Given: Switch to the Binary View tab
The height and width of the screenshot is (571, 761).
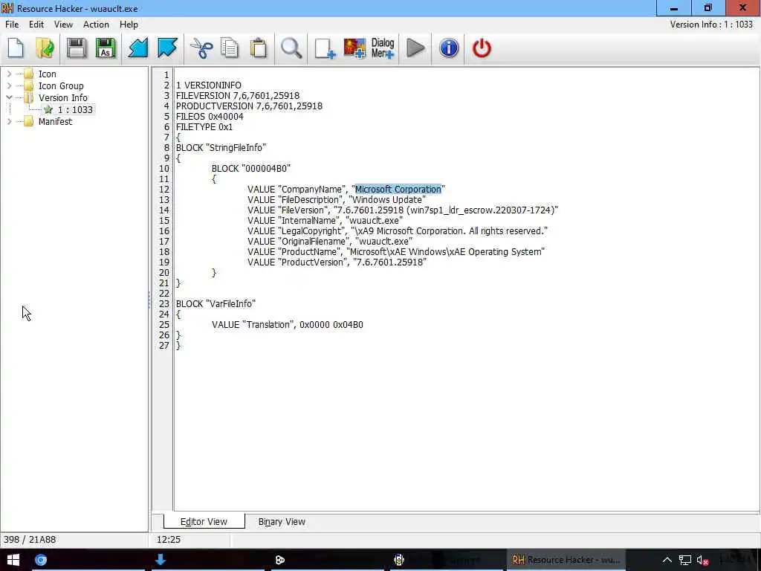Looking at the screenshot, I should [282, 521].
